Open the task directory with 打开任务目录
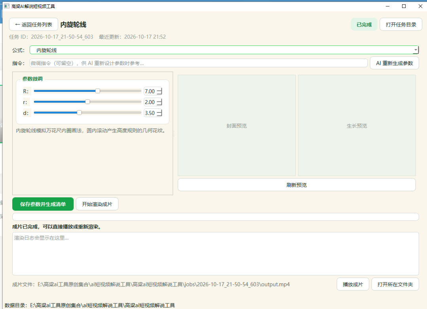The image size is (427, 309). point(401,25)
